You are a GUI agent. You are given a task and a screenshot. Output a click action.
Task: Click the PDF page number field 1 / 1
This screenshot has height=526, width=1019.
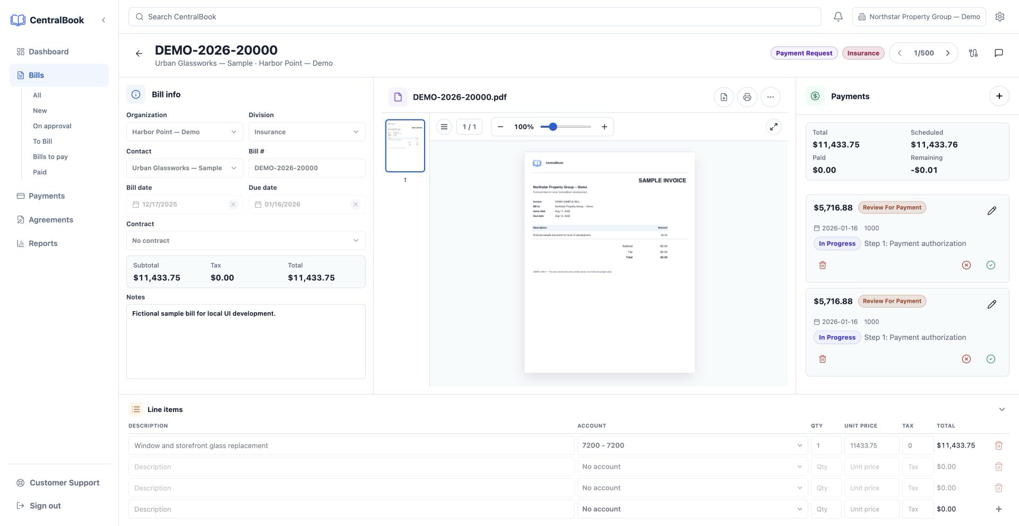[x=469, y=127]
